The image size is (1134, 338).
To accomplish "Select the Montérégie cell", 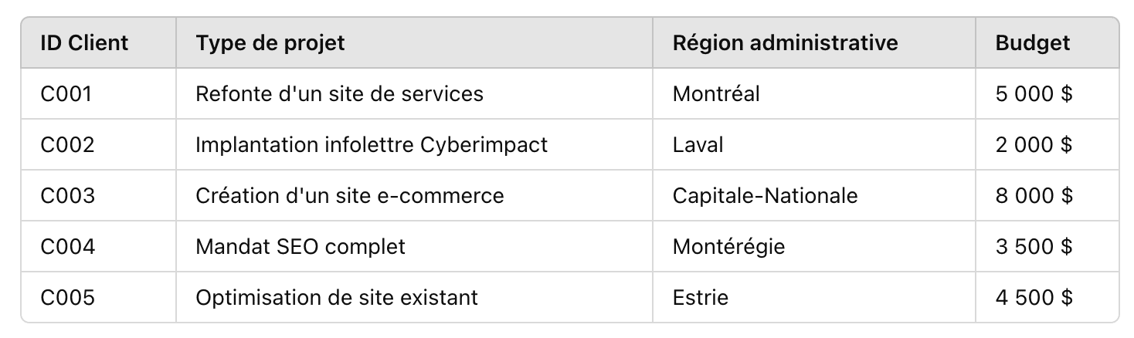I will click(x=814, y=246).
